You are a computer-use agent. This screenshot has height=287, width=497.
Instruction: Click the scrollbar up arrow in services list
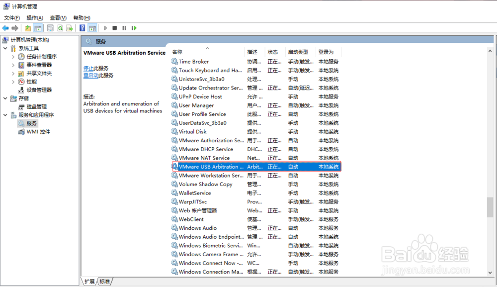[490, 51]
